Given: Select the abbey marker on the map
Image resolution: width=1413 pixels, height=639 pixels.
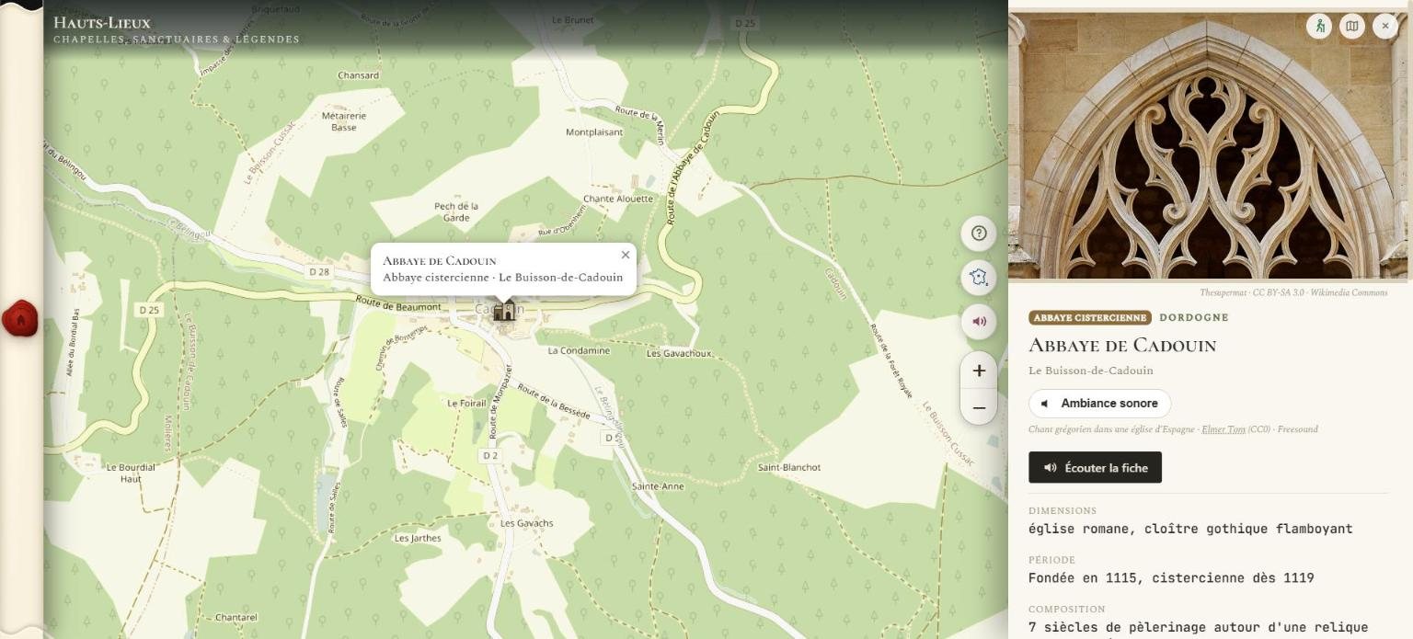Looking at the screenshot, I should (x=504, y=311).
